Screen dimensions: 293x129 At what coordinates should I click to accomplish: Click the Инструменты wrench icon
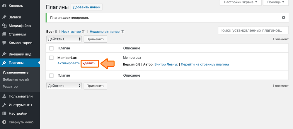pos(4,105)
